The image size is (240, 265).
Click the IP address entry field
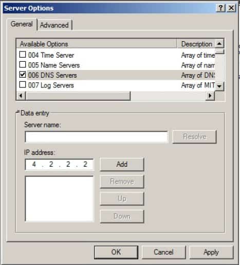point(59,164)
